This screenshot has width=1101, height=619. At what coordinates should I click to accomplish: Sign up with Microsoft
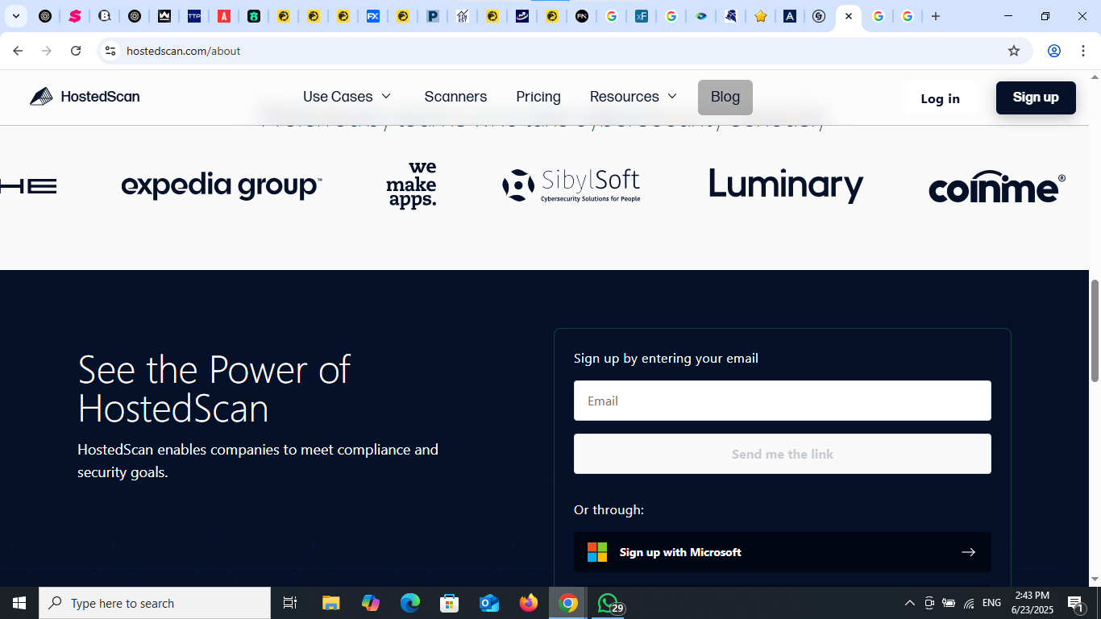[x=783, y=552]
